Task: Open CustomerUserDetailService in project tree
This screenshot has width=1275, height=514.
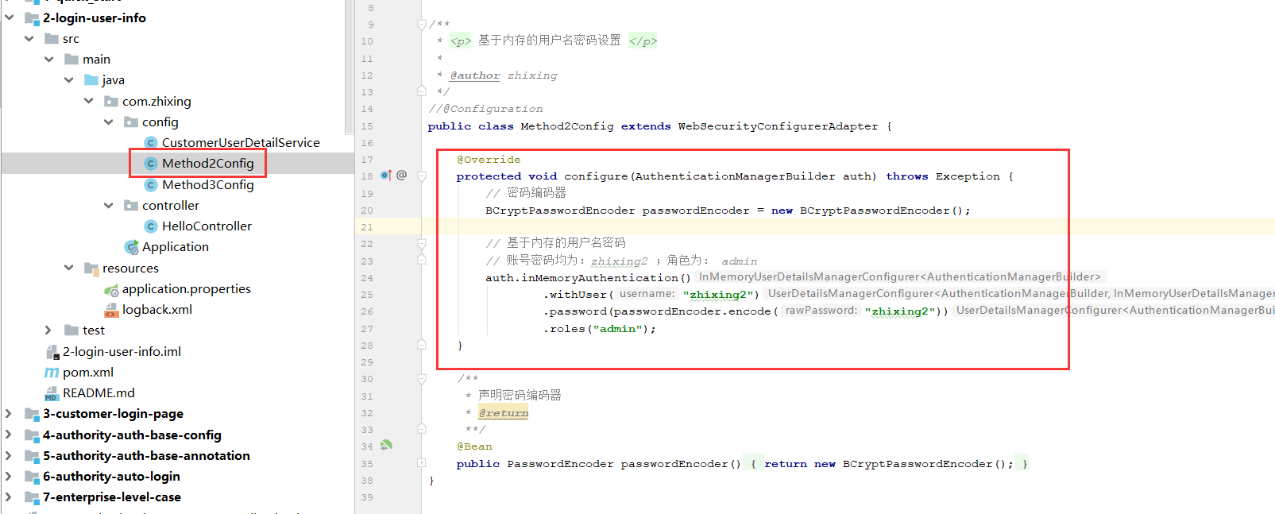Action: click(241, 142)
